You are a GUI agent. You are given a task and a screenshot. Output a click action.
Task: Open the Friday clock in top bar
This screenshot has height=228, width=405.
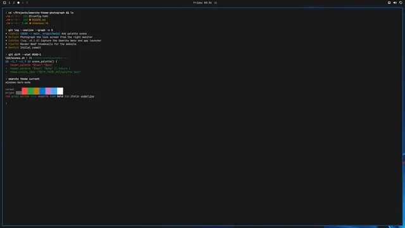pyautogui.click(x=202, y=3)
